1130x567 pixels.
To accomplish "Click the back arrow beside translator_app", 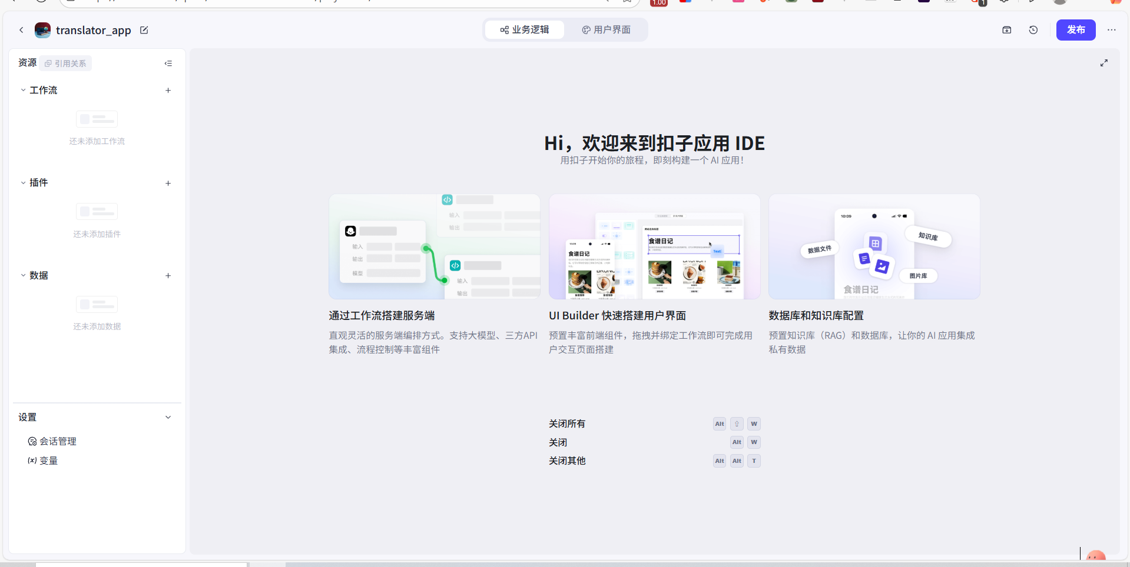I will [x=21, y=30].
